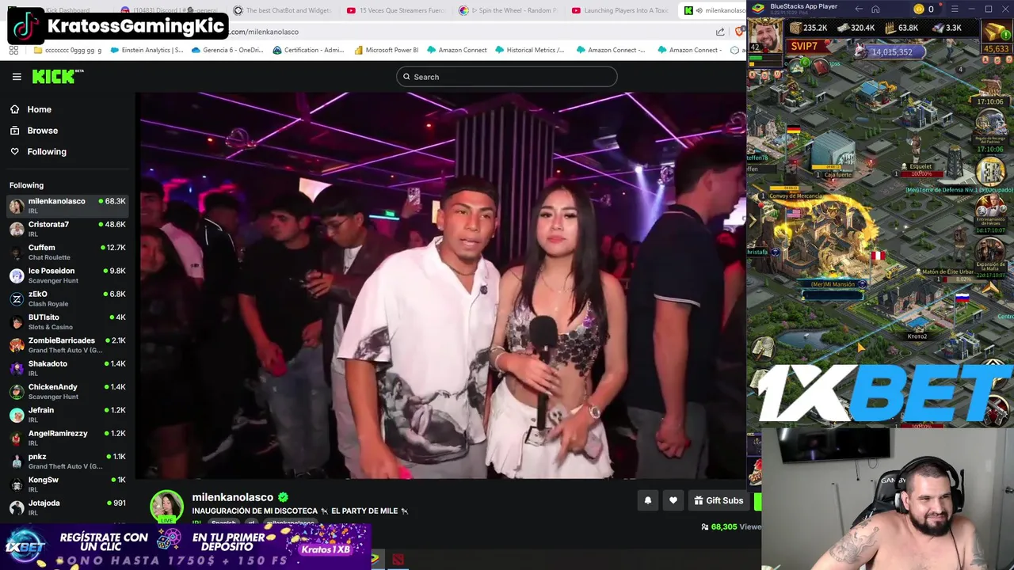Open pnkz channel from sidebar
This screenshot has height=570, width=1014.
(67, 461)
